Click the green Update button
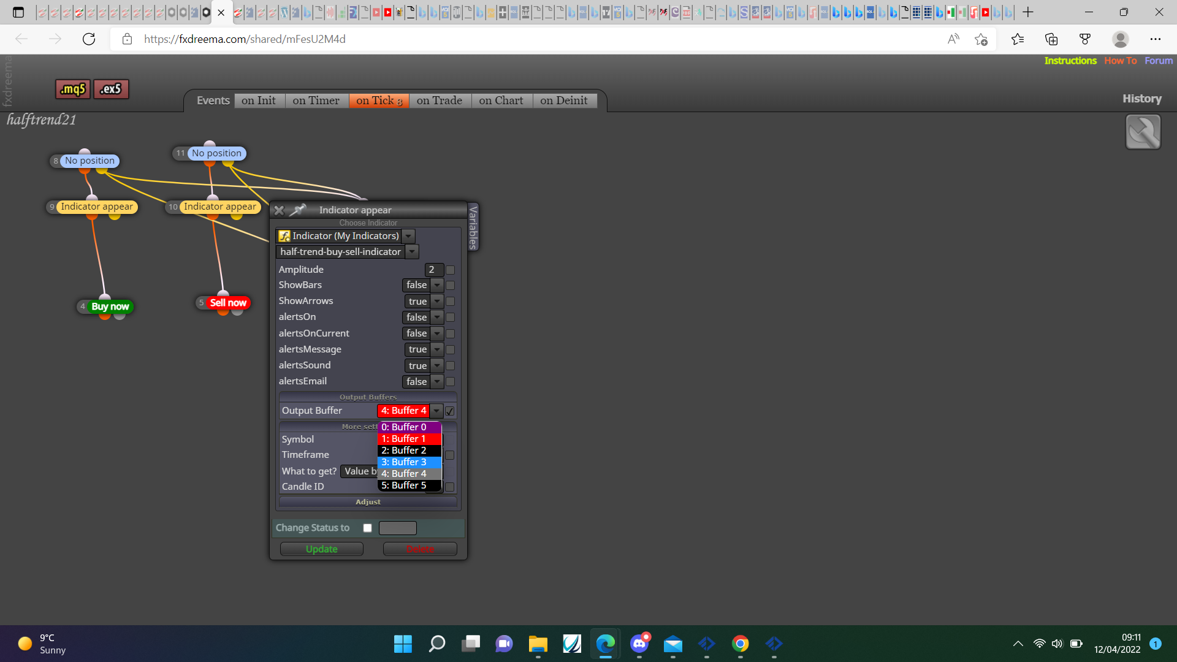The image size is (1177, 662). pos(322,549)
